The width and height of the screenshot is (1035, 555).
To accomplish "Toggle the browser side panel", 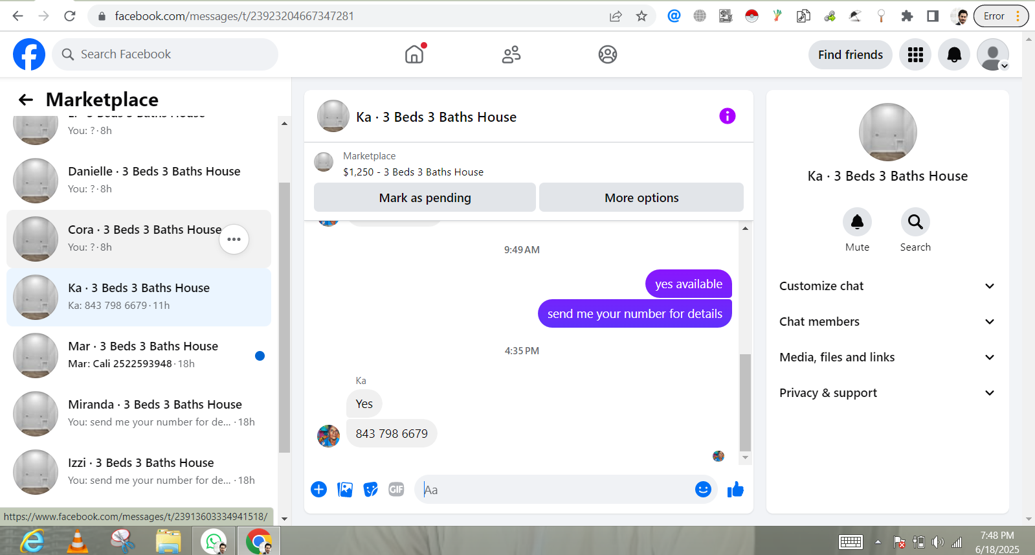I will pos(933,16).
